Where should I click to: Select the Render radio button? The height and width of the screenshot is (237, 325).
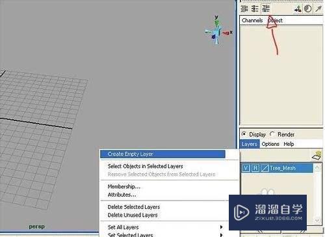pos(272,134)
